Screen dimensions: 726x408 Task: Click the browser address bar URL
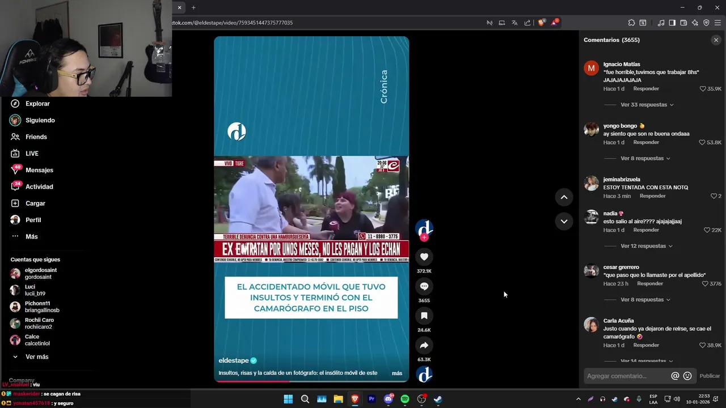point(233,23)
